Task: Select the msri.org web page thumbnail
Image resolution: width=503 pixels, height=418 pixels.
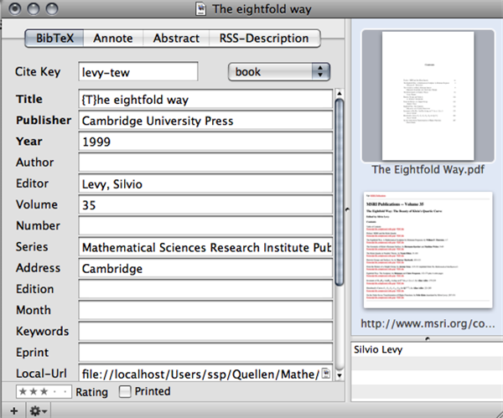Action: tap(428, 250)
